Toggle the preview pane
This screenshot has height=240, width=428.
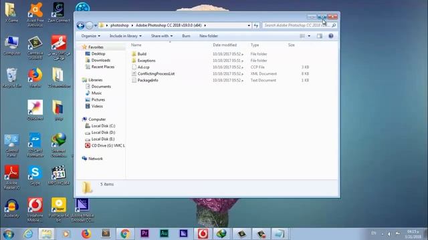[320, 36]
